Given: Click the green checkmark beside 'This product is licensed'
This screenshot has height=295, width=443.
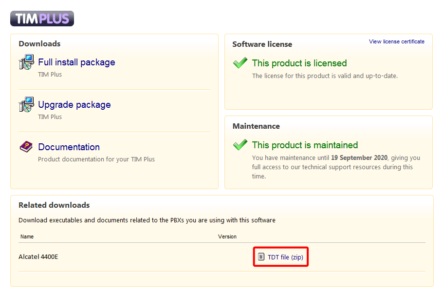Looking at the screenshot, I should (x=240, y=62).
